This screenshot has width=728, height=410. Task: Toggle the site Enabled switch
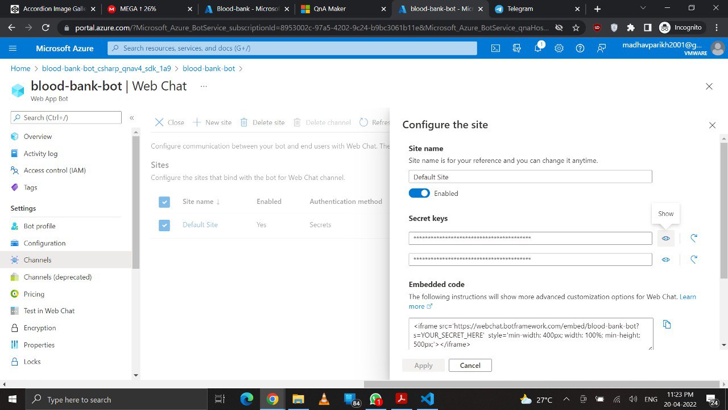pyautogui.click(x=419, y=194)
